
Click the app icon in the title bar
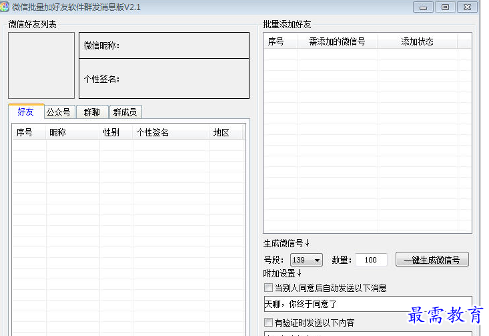coord(5,7)
